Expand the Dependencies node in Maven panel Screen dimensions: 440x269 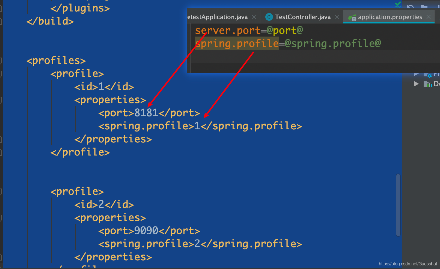[416, 84]
